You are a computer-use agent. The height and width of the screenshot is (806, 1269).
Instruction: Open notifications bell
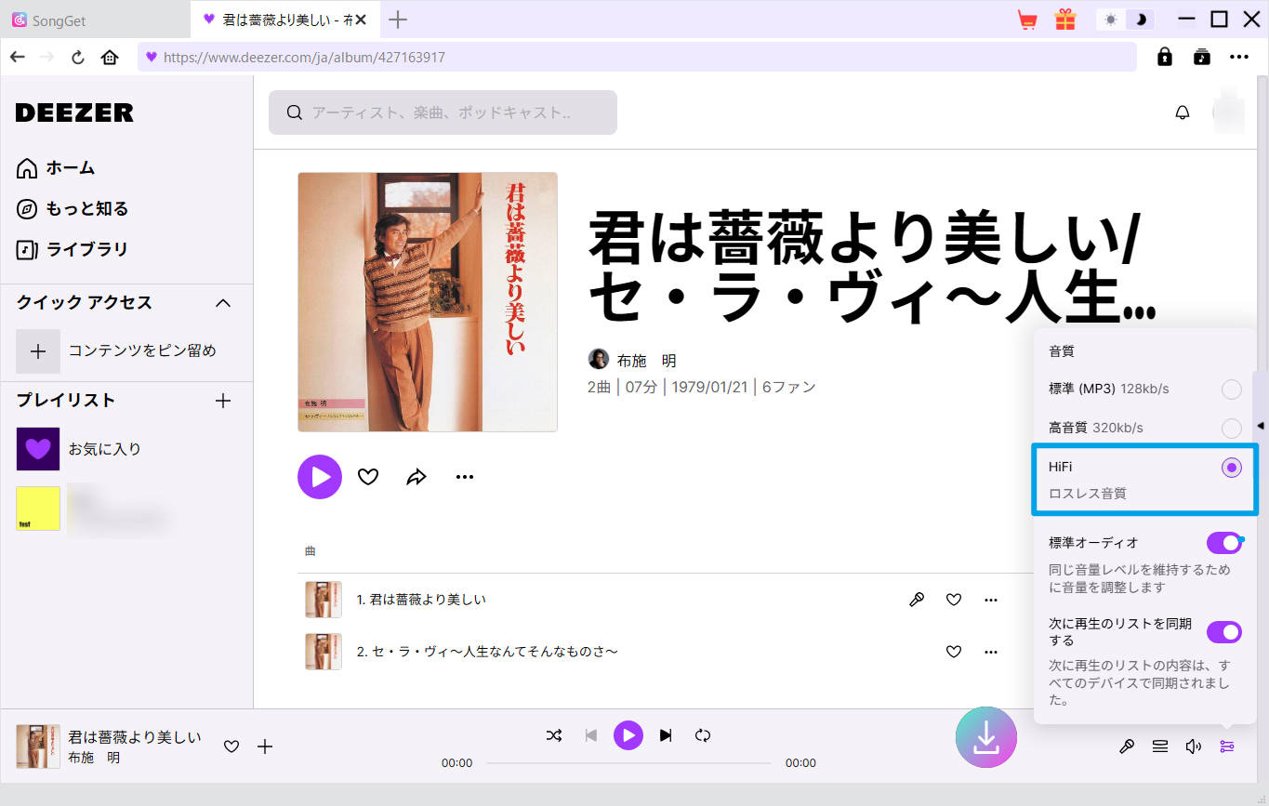click(1183, 112)
